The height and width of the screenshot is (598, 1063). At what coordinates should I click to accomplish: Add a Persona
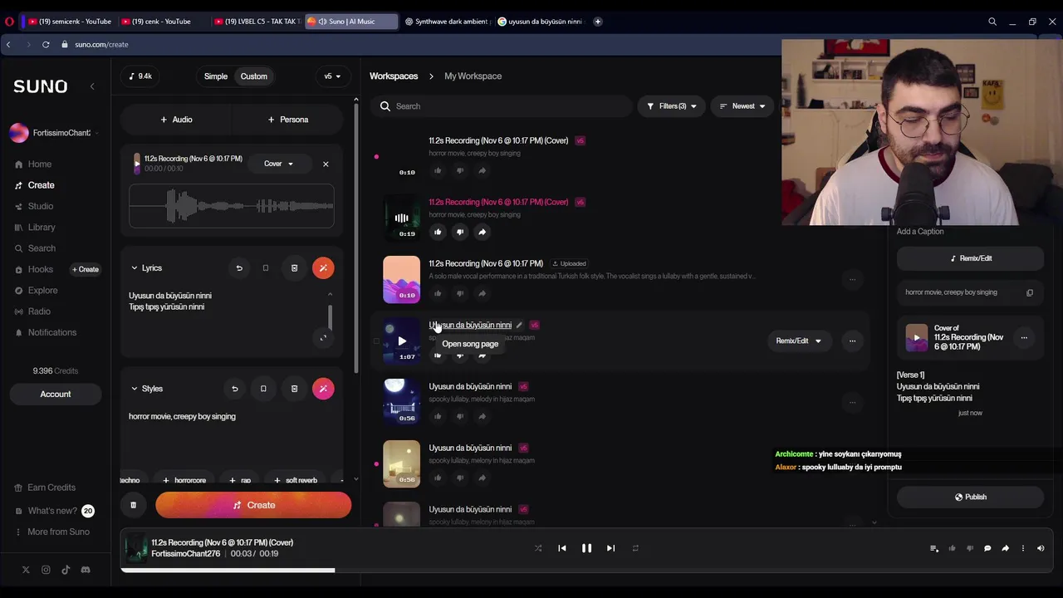coord(288,120)
